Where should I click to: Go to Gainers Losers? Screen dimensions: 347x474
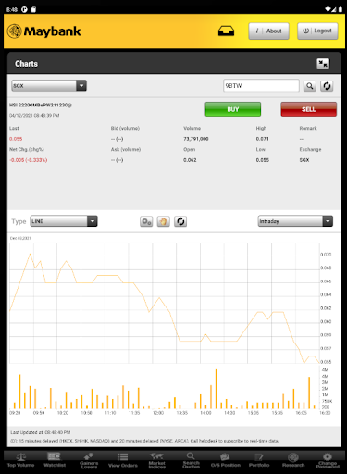pyautogui.click(x=89, y=461)
